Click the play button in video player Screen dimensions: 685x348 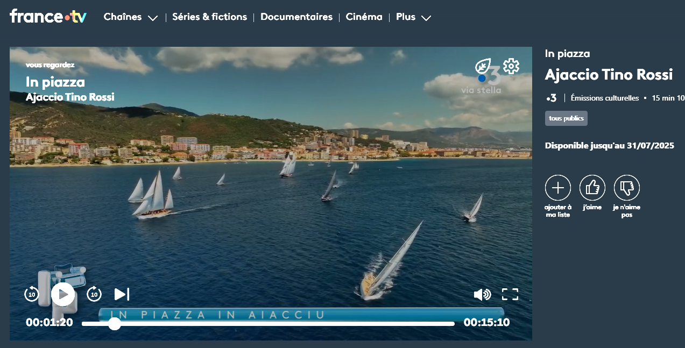(63, 294)
